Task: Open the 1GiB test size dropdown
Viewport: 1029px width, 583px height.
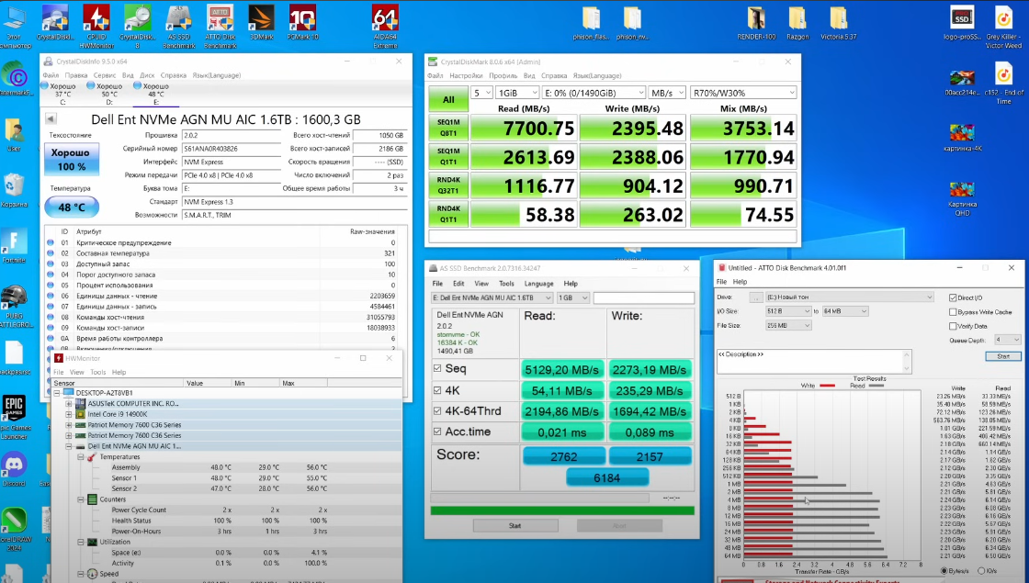Action: pyautogui.click(x=517, y=93)
